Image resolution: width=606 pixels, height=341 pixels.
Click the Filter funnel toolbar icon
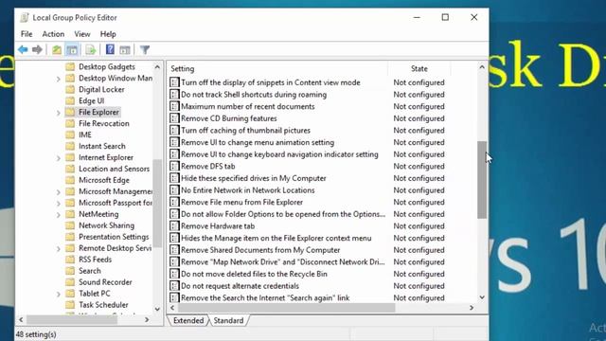click(145, 49)
